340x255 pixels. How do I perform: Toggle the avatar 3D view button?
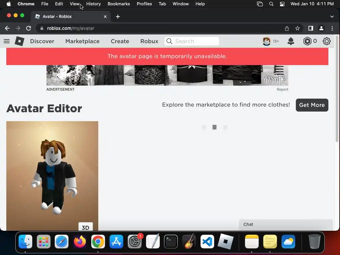[x=85, y=227]
